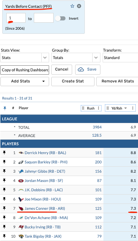
Task: Open the Rush column options menu
Action: click(99, 108)
